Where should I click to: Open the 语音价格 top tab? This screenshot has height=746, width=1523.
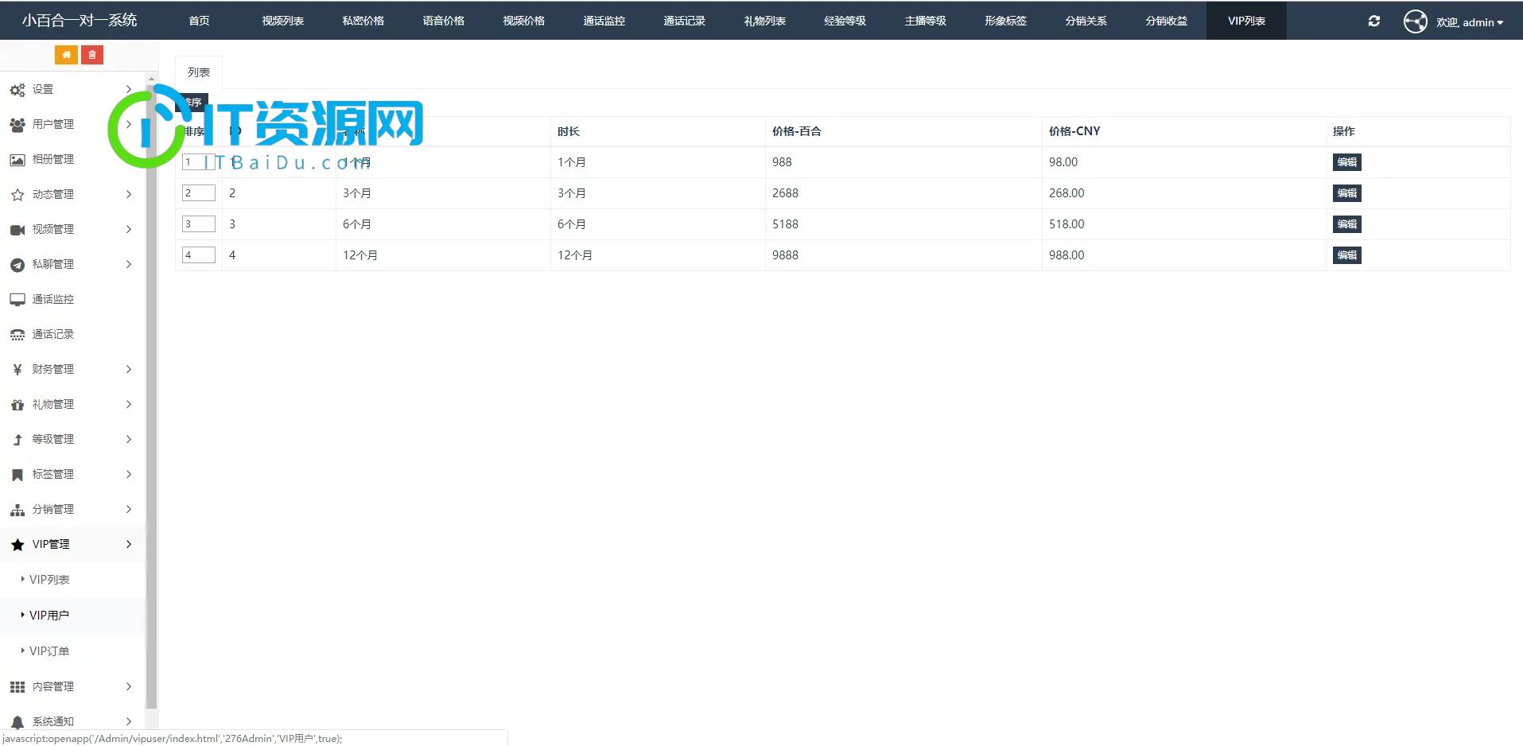(x=444, y=21)
